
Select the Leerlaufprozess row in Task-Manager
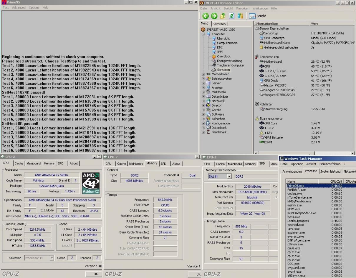[321, 221]
